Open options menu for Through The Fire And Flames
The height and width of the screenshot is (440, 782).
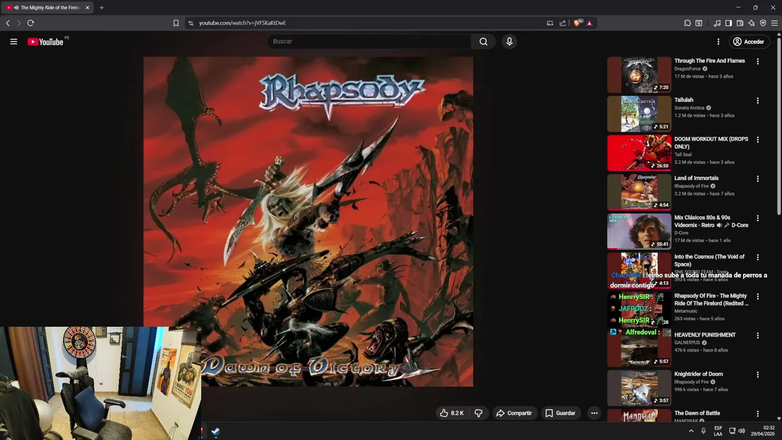click(x=758, y=62)
